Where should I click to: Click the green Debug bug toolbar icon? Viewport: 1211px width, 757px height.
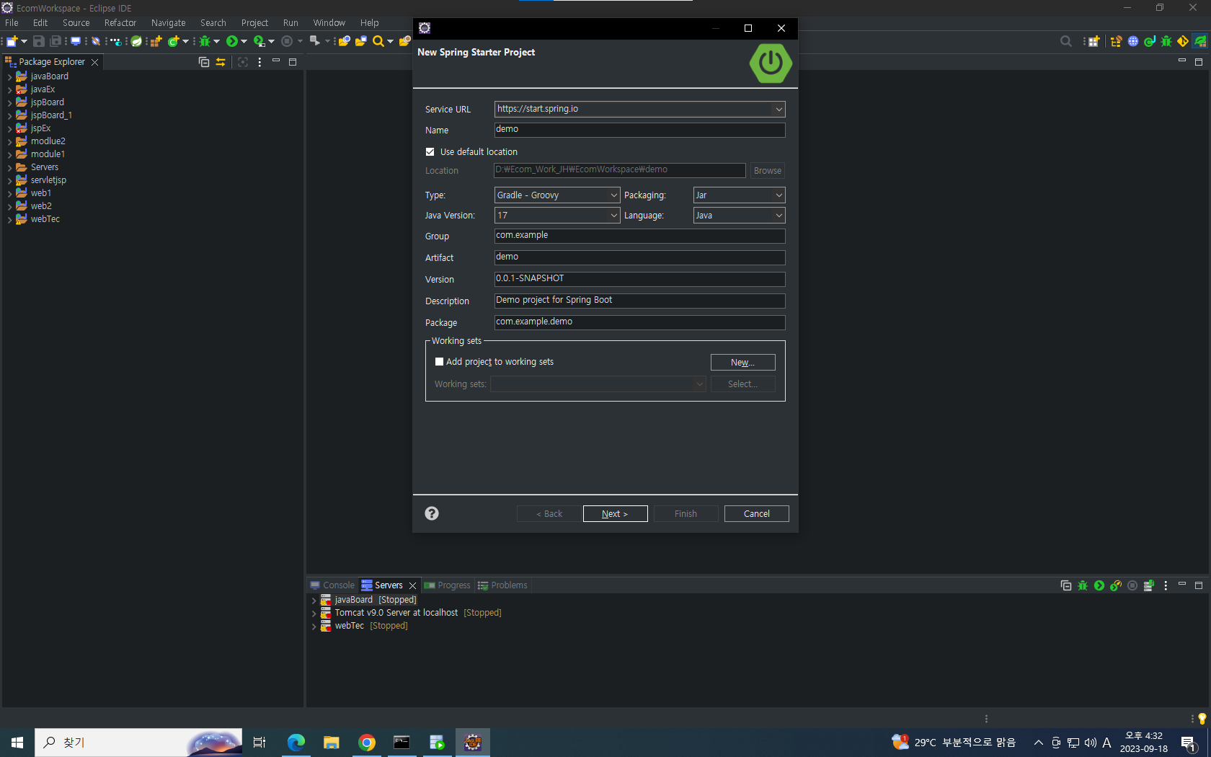click(205, 41)
